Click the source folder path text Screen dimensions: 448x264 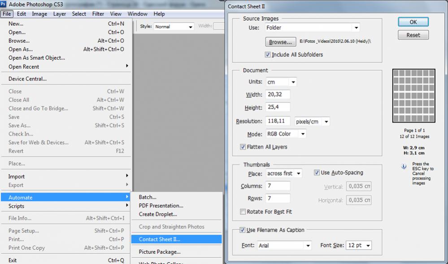click(x=335, y=41)
